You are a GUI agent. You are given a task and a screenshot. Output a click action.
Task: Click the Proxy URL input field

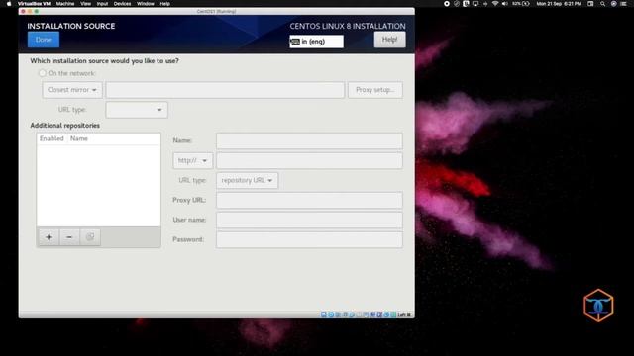point(309,200)
